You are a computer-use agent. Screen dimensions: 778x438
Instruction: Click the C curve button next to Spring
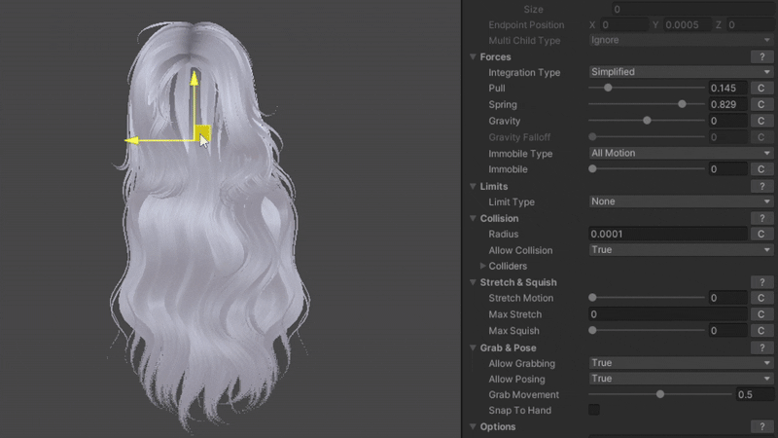click(x=760, y=104)
